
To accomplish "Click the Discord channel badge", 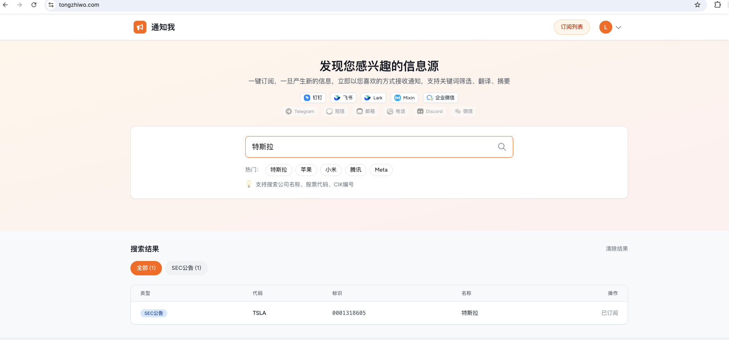I will point(430,111).
